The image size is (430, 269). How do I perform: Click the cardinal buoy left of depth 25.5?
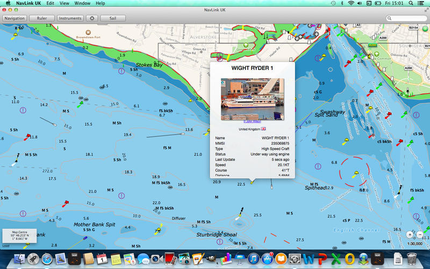coord(239,214)
